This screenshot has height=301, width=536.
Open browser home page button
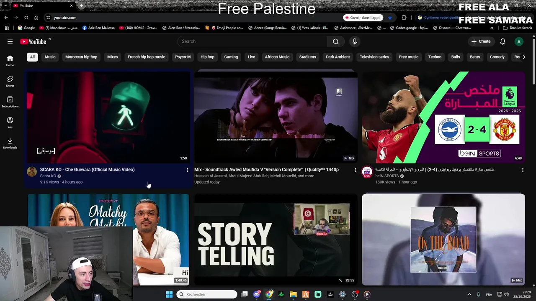coord(36,18)
